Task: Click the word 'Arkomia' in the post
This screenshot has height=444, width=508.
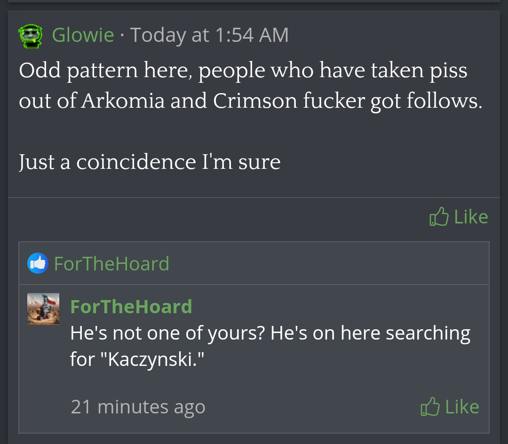Action: click(123, 102)
